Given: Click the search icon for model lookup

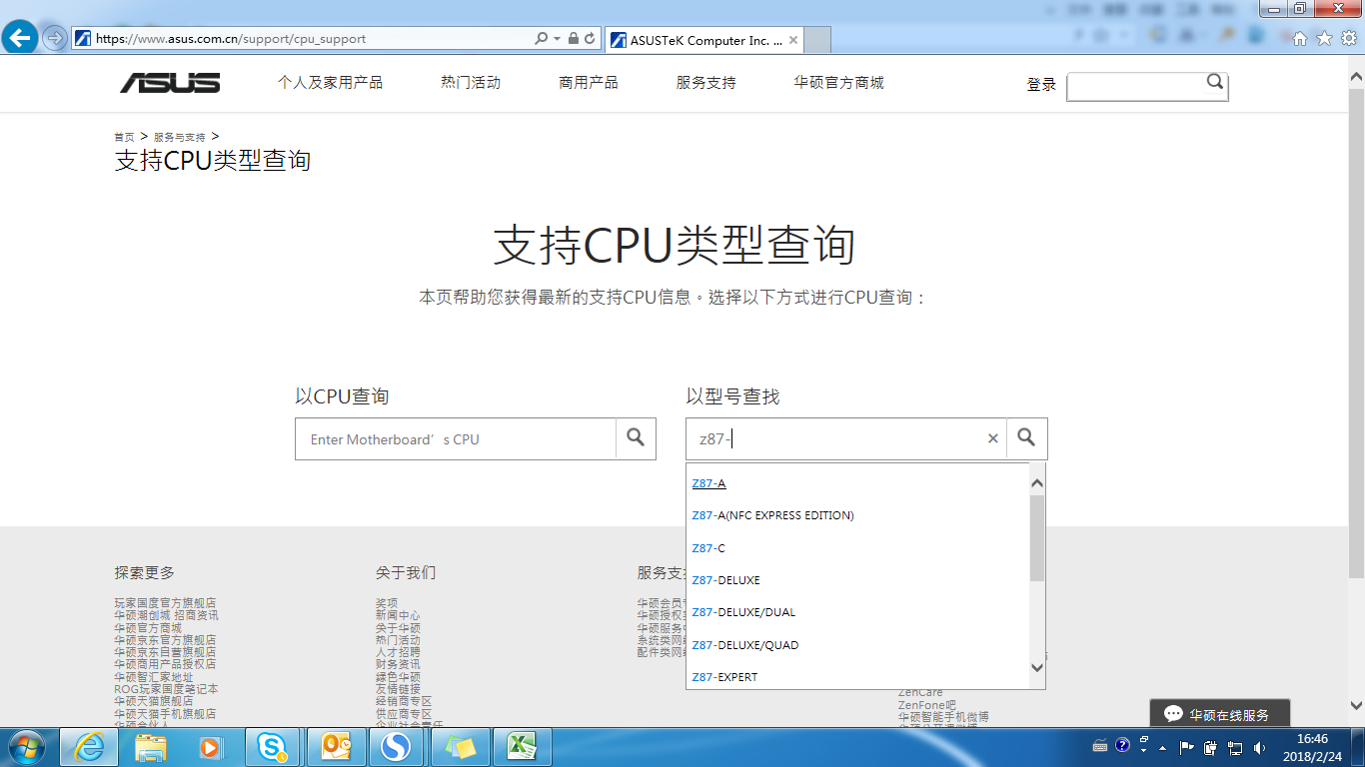Looking at the screenshot, I should (1026, 437).
